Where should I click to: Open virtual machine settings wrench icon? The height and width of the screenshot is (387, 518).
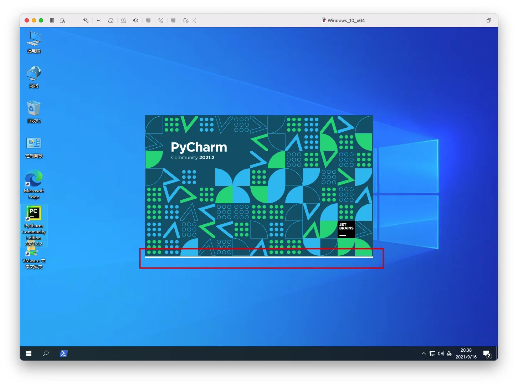86,20
